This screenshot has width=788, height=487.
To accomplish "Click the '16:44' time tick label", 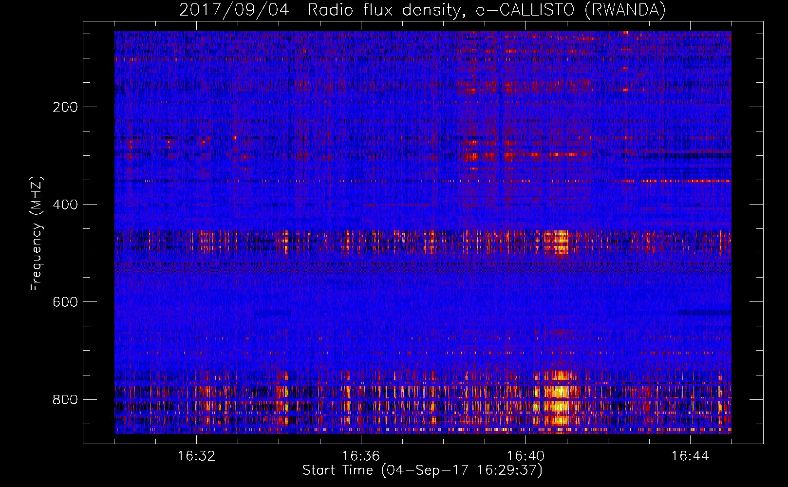I will coord(690,456).
